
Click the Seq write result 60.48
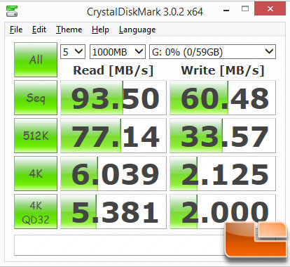coord(223,98)
